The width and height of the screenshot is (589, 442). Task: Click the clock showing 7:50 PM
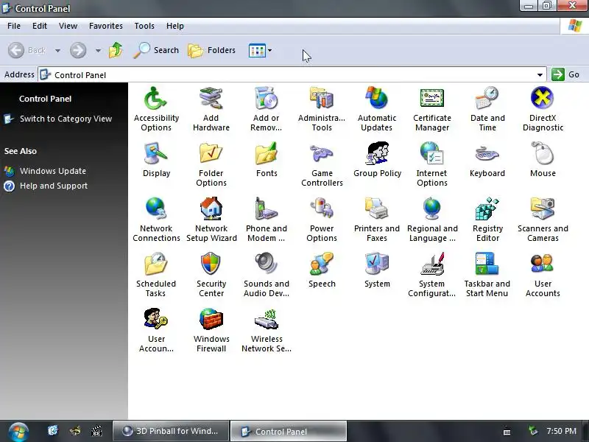click(561, 431)
